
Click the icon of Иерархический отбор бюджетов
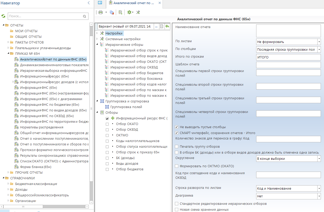tap(107, 73)
